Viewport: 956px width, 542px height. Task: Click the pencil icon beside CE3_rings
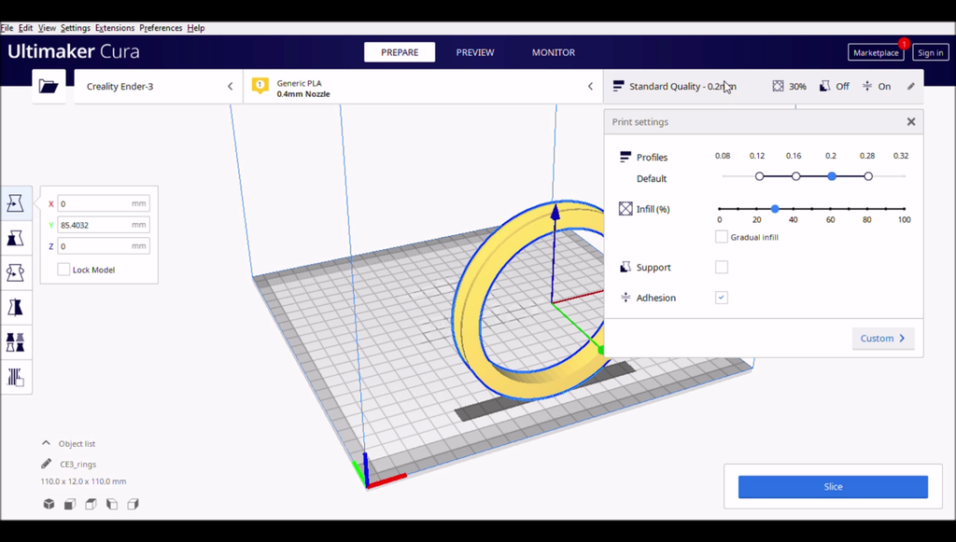tap(47, 464)
